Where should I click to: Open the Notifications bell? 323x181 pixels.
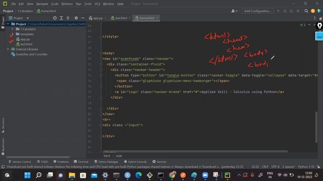pos(320,19)
